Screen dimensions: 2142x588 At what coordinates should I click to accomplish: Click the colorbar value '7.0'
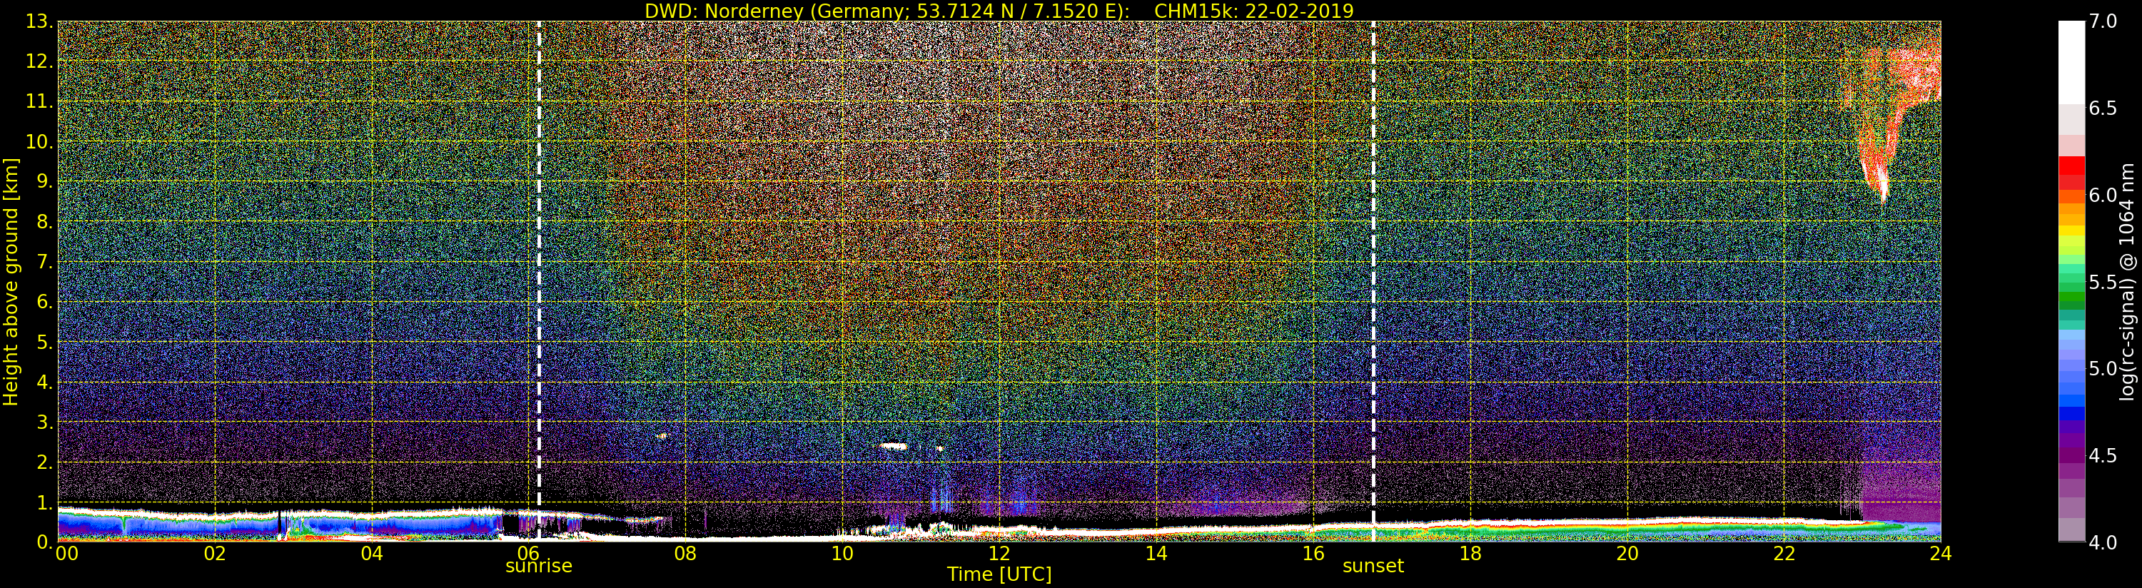pos(2103,21)
